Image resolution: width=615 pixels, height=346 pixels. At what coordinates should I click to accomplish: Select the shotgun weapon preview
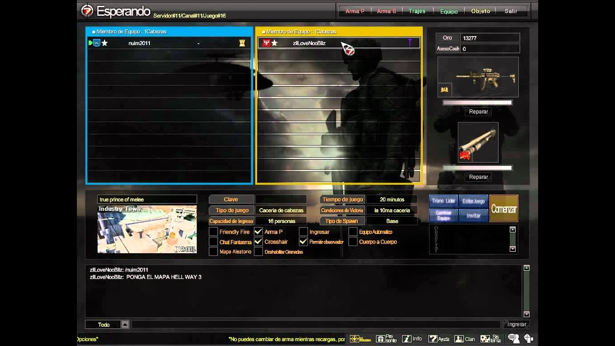point(478,142)
